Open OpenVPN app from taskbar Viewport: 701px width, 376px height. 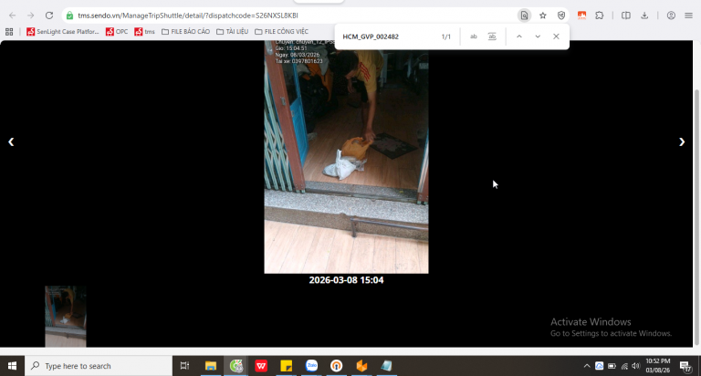[336, 366]
